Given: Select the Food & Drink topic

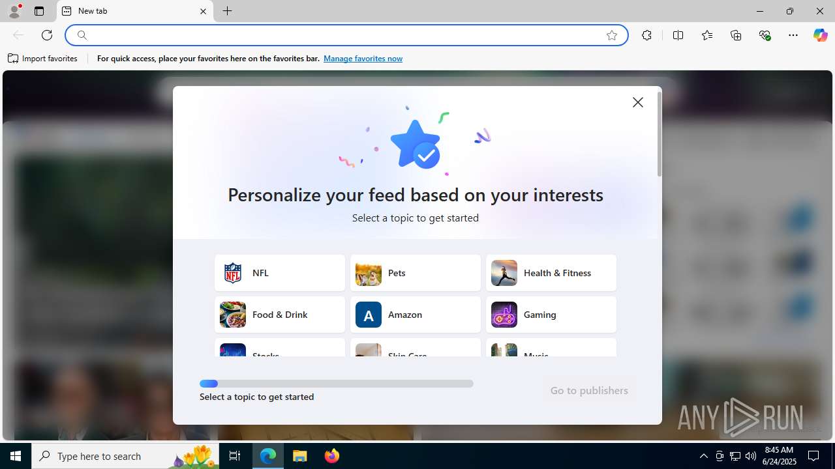Looking at the screenshot, I should click(x=280, y=315).
